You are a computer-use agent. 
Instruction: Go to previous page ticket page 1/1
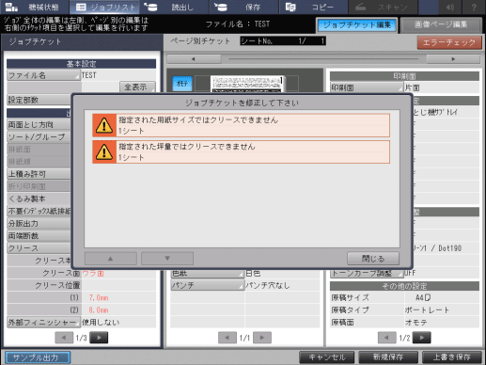point(227,338)
